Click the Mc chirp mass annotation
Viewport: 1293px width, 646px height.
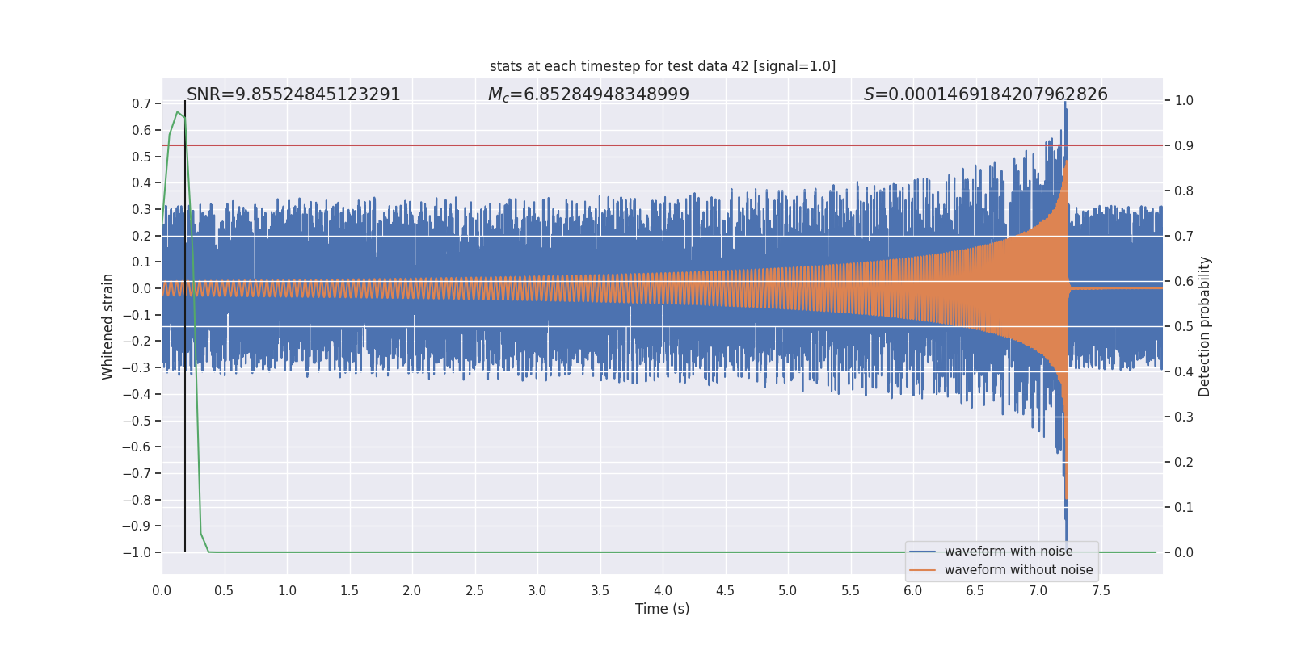(x=588, y=94)
